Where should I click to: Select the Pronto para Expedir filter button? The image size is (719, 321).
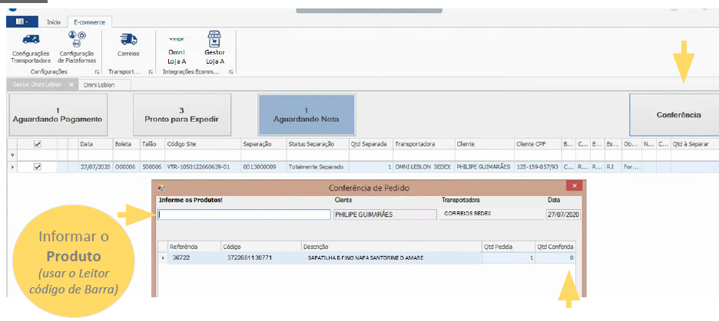181,115
